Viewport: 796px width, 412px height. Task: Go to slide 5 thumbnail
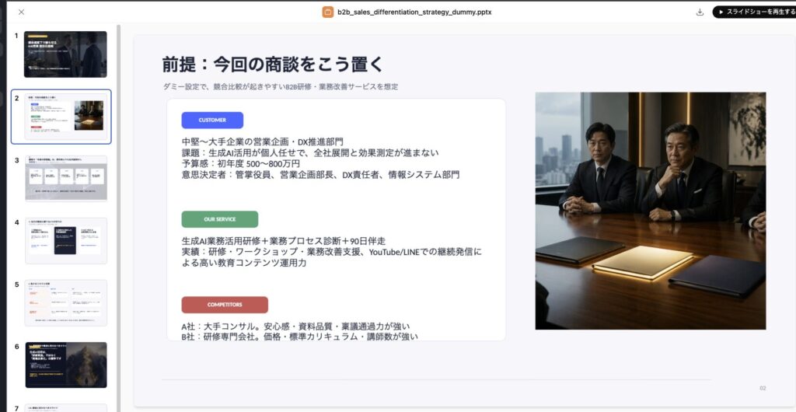[66, 303]
